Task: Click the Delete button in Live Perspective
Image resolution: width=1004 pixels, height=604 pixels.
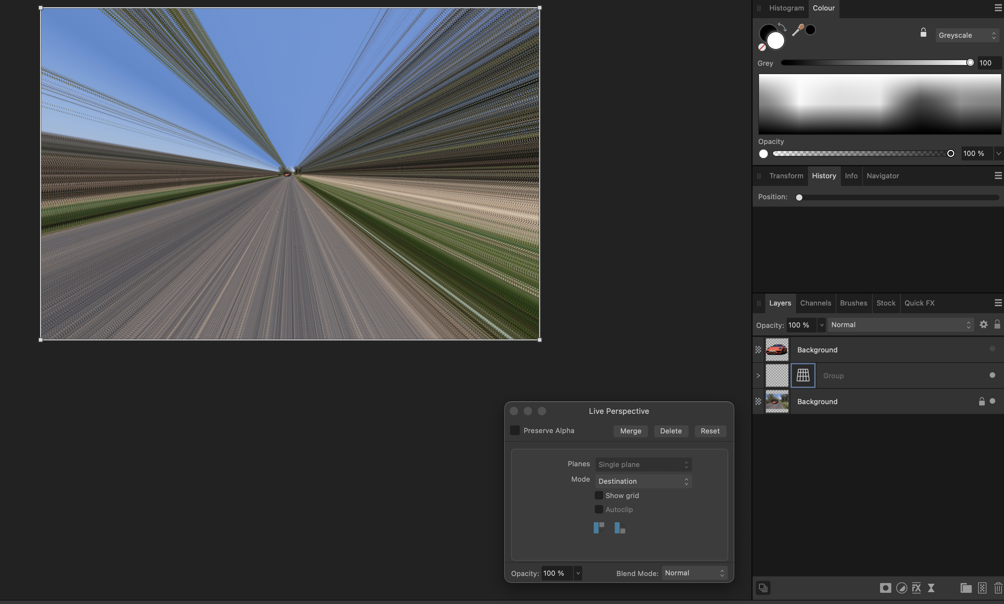Action: [x=671, y=431]
